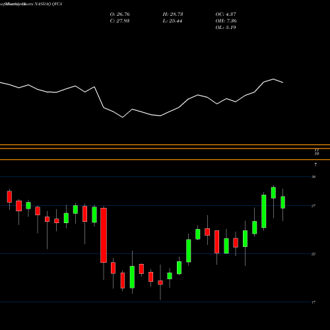Viewport: 330px width, 330px height.
Task: Click the 27 price axis label
Action: coord(313,206)
